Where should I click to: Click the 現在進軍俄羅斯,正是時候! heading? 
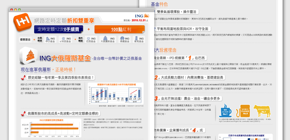click(x=48, y=70)
